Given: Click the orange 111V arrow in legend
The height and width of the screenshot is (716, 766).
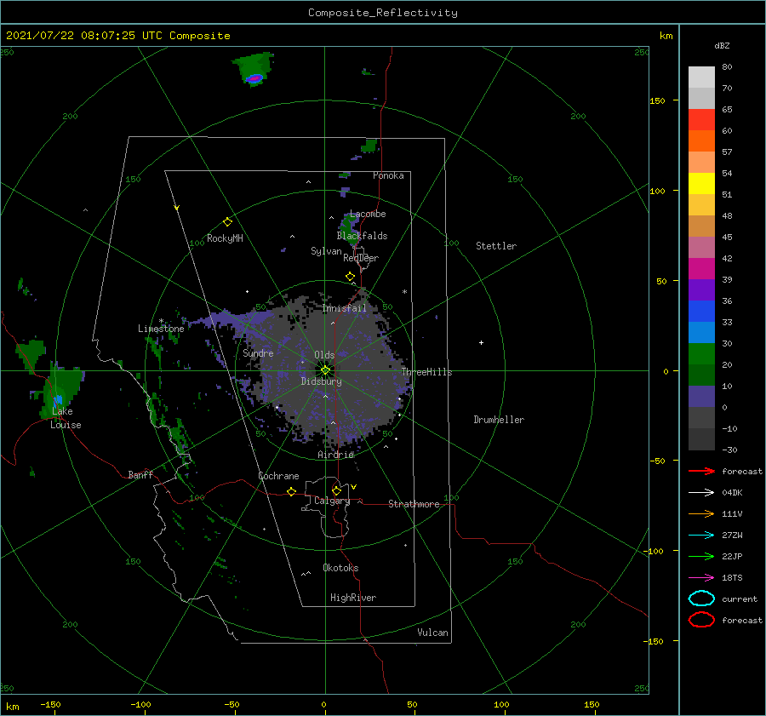Looking at the screenshot, I should coord(701,513).
